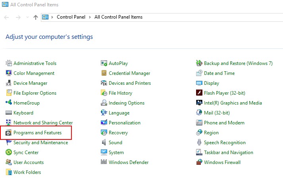Open the Programs and Features icon
This screenshot has height=185, width=283.
pos(8,133)
